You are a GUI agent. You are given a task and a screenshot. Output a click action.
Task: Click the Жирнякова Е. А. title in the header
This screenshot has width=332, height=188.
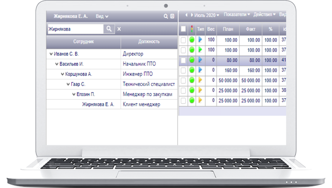[71, 16]
